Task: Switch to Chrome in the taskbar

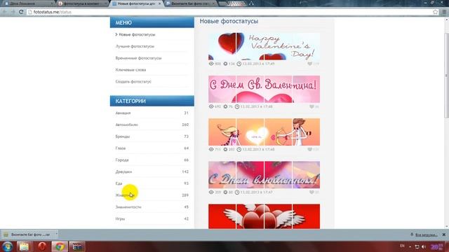Action: (x=60, y=246)
